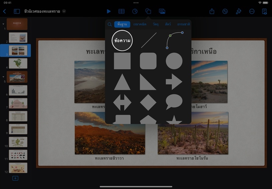The width and height of the screenshot is (272, 189).
Task: Open the more options ellipsis menu
Action: point(252,11)
